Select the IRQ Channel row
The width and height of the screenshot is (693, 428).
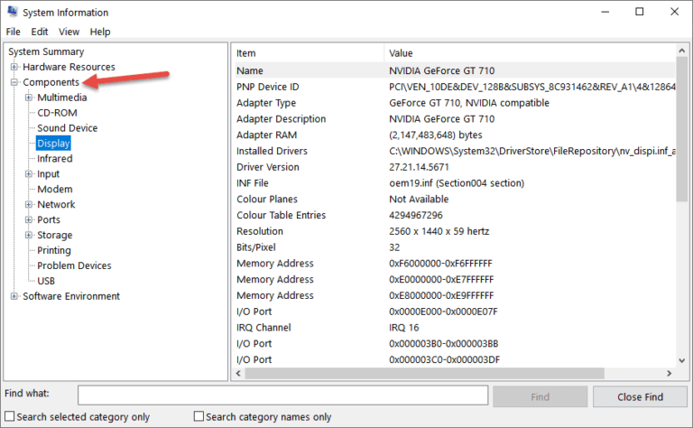coord(454,328)
